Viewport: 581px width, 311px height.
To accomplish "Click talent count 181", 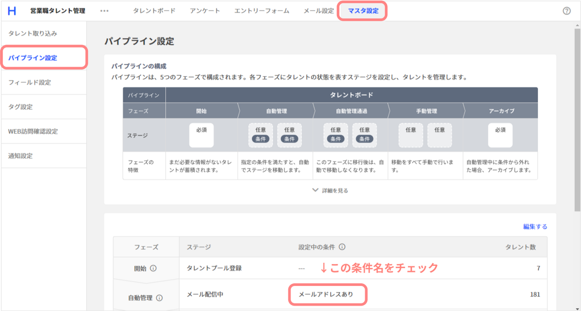I will point(535,294).
